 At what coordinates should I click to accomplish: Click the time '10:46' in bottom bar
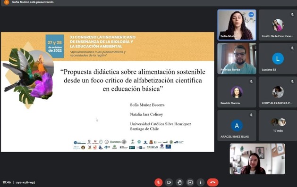click(7, 182)
